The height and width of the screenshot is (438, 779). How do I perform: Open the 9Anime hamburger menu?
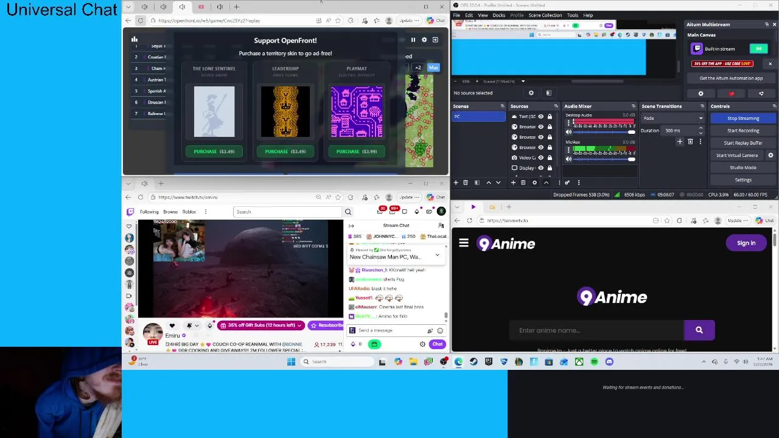coord(464,243)
